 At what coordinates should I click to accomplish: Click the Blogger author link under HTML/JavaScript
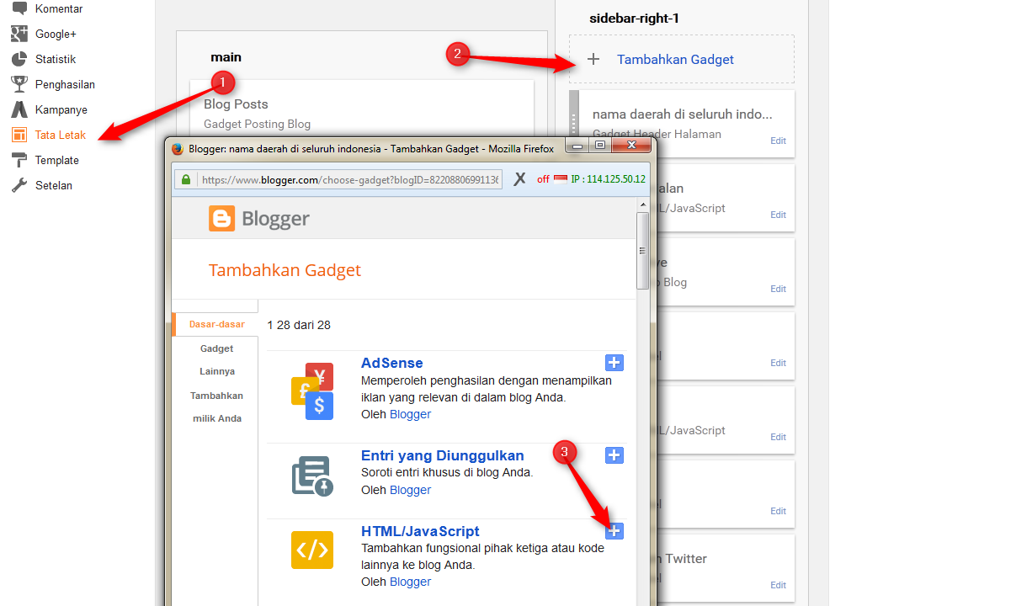tap(410, 582)
